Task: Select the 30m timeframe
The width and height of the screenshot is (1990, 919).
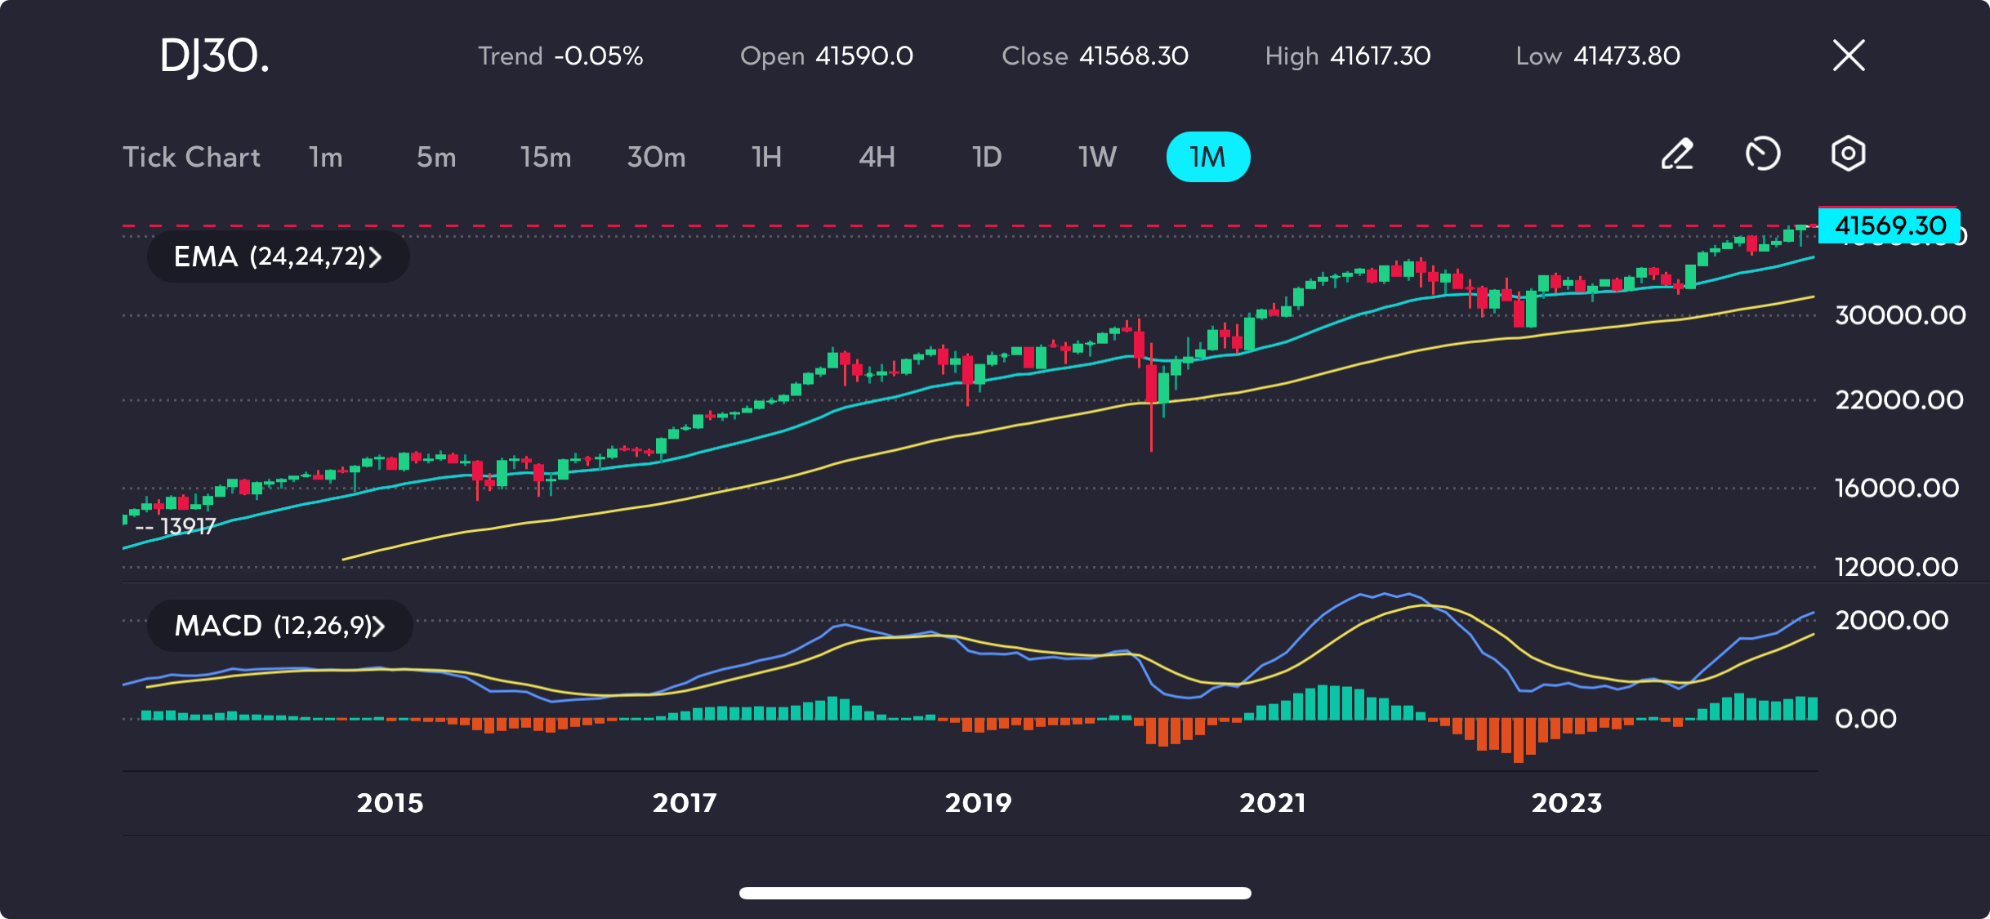Action: point(657,157)
